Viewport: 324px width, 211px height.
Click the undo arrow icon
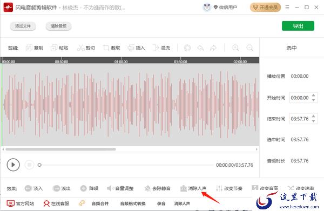200,48
